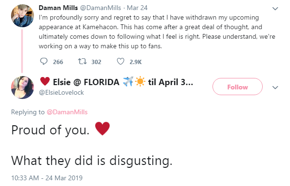This screenshot has width=290, height=186.
Task: Open the chevron menu beside Follow button
Action: (x=275, y=88)
